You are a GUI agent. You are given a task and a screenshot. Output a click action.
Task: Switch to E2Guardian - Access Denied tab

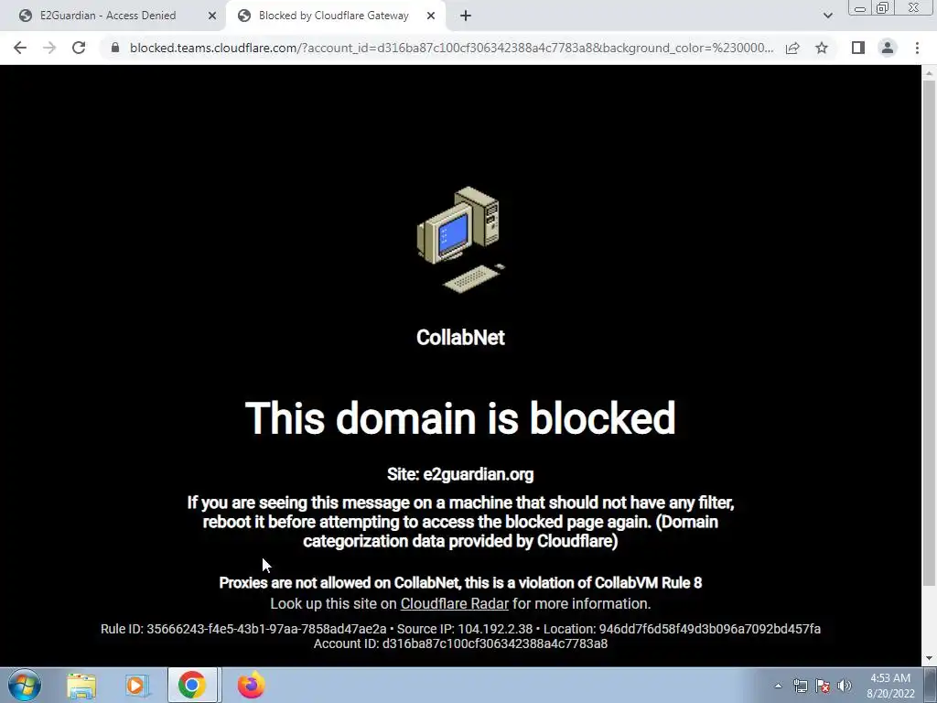click(108, 16)
